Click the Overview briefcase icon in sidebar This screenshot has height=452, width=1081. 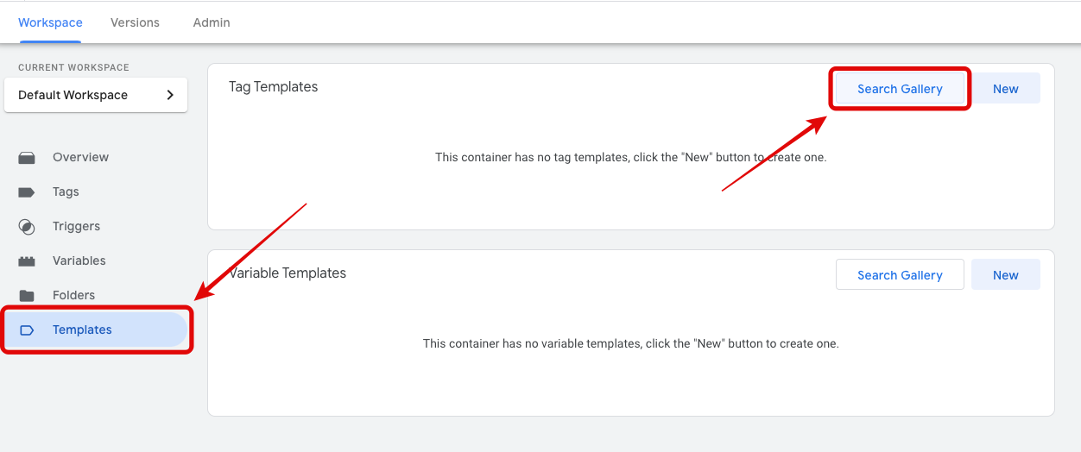(x=27, y=158)
